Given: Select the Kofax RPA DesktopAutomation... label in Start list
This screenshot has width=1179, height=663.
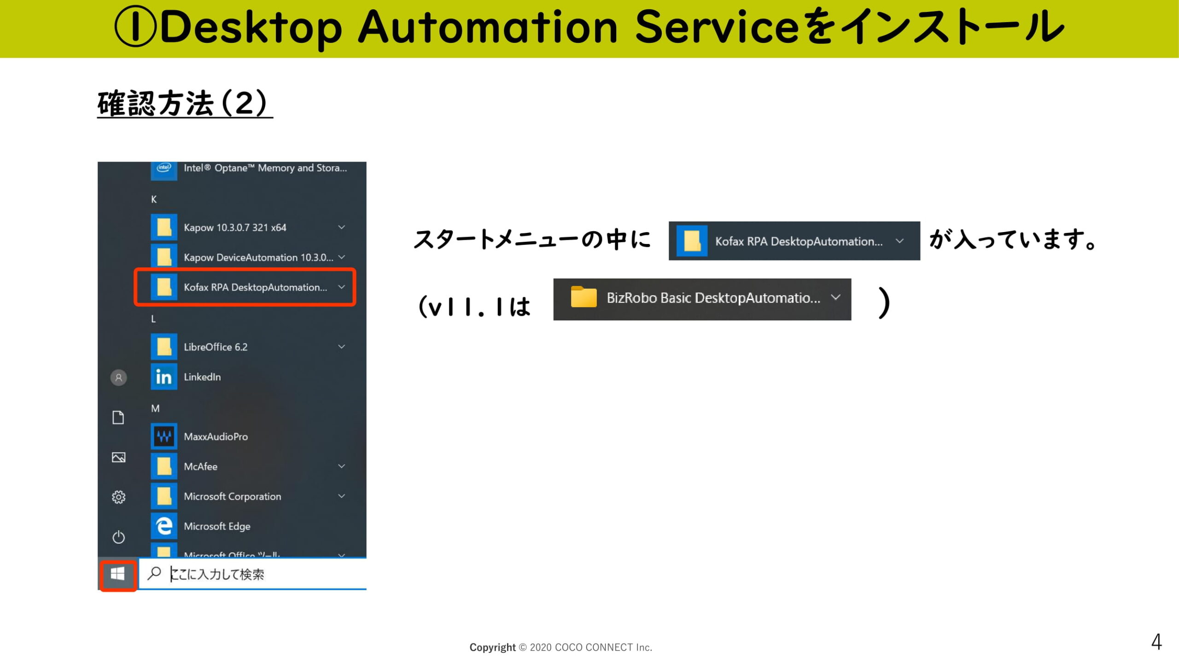Looking at the screenshot, I should pos(256,287).
